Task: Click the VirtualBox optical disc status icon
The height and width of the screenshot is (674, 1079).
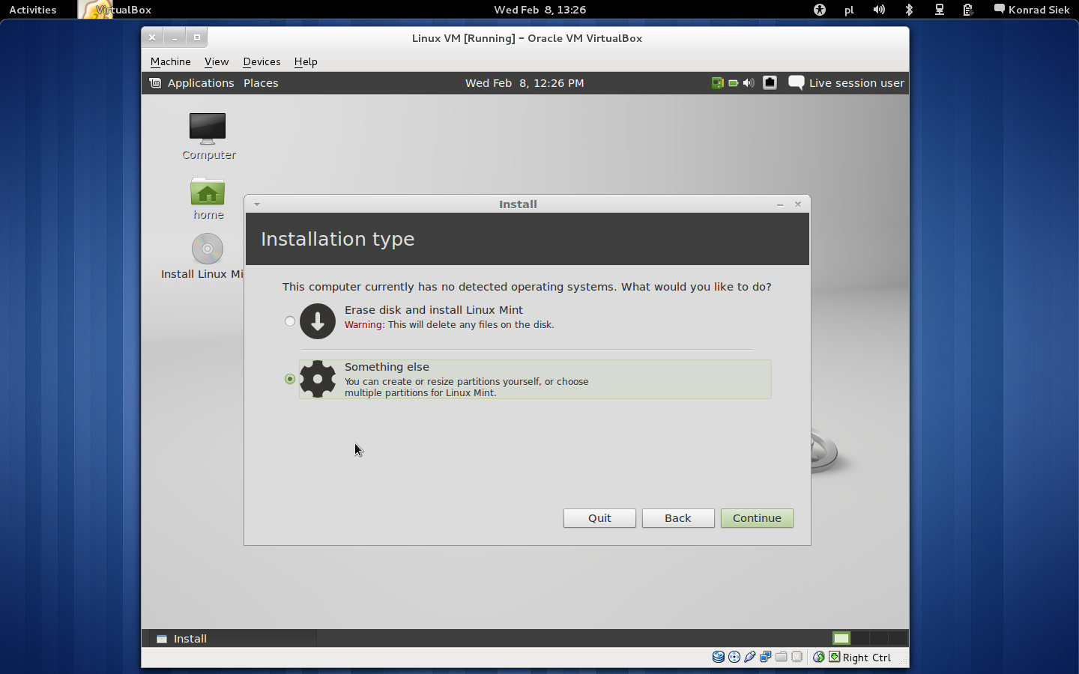Action: pyautogui.click(x=734, y=657)
